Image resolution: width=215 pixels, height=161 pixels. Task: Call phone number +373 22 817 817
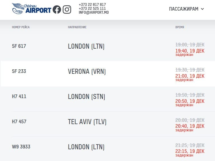[x=92, y=5]
